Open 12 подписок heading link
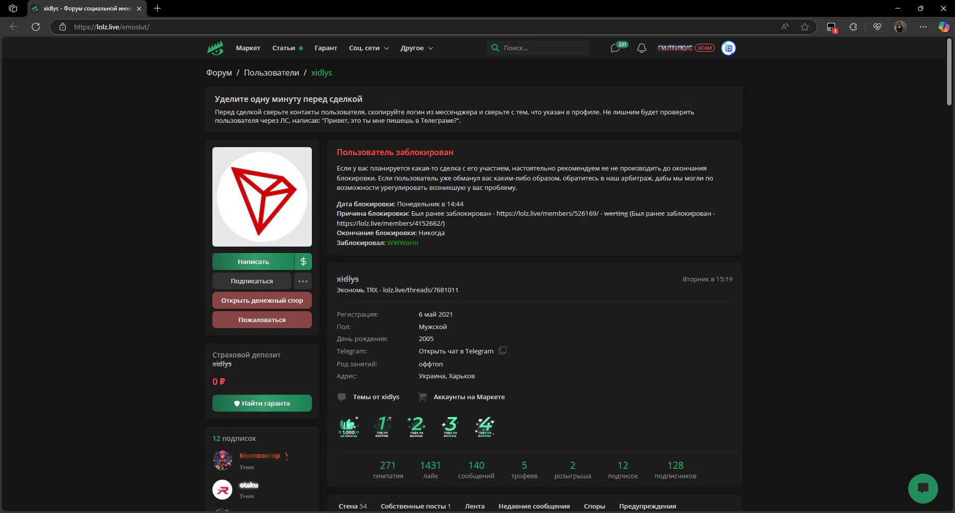Viewport: 955px width, 513px height. click(x=234, y=438)
